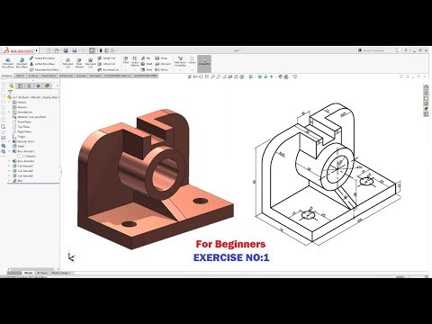Select Top Plane in feature tree
Screen dimensions: 432x324
22,127
